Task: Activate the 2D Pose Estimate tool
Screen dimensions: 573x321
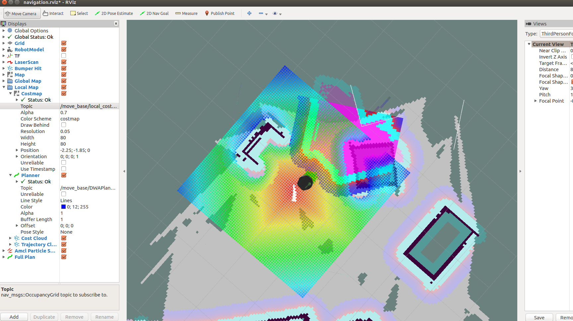Action: point(114,13)
